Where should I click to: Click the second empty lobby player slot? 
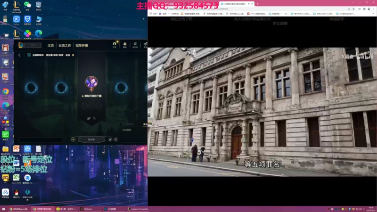coord(61,88)
